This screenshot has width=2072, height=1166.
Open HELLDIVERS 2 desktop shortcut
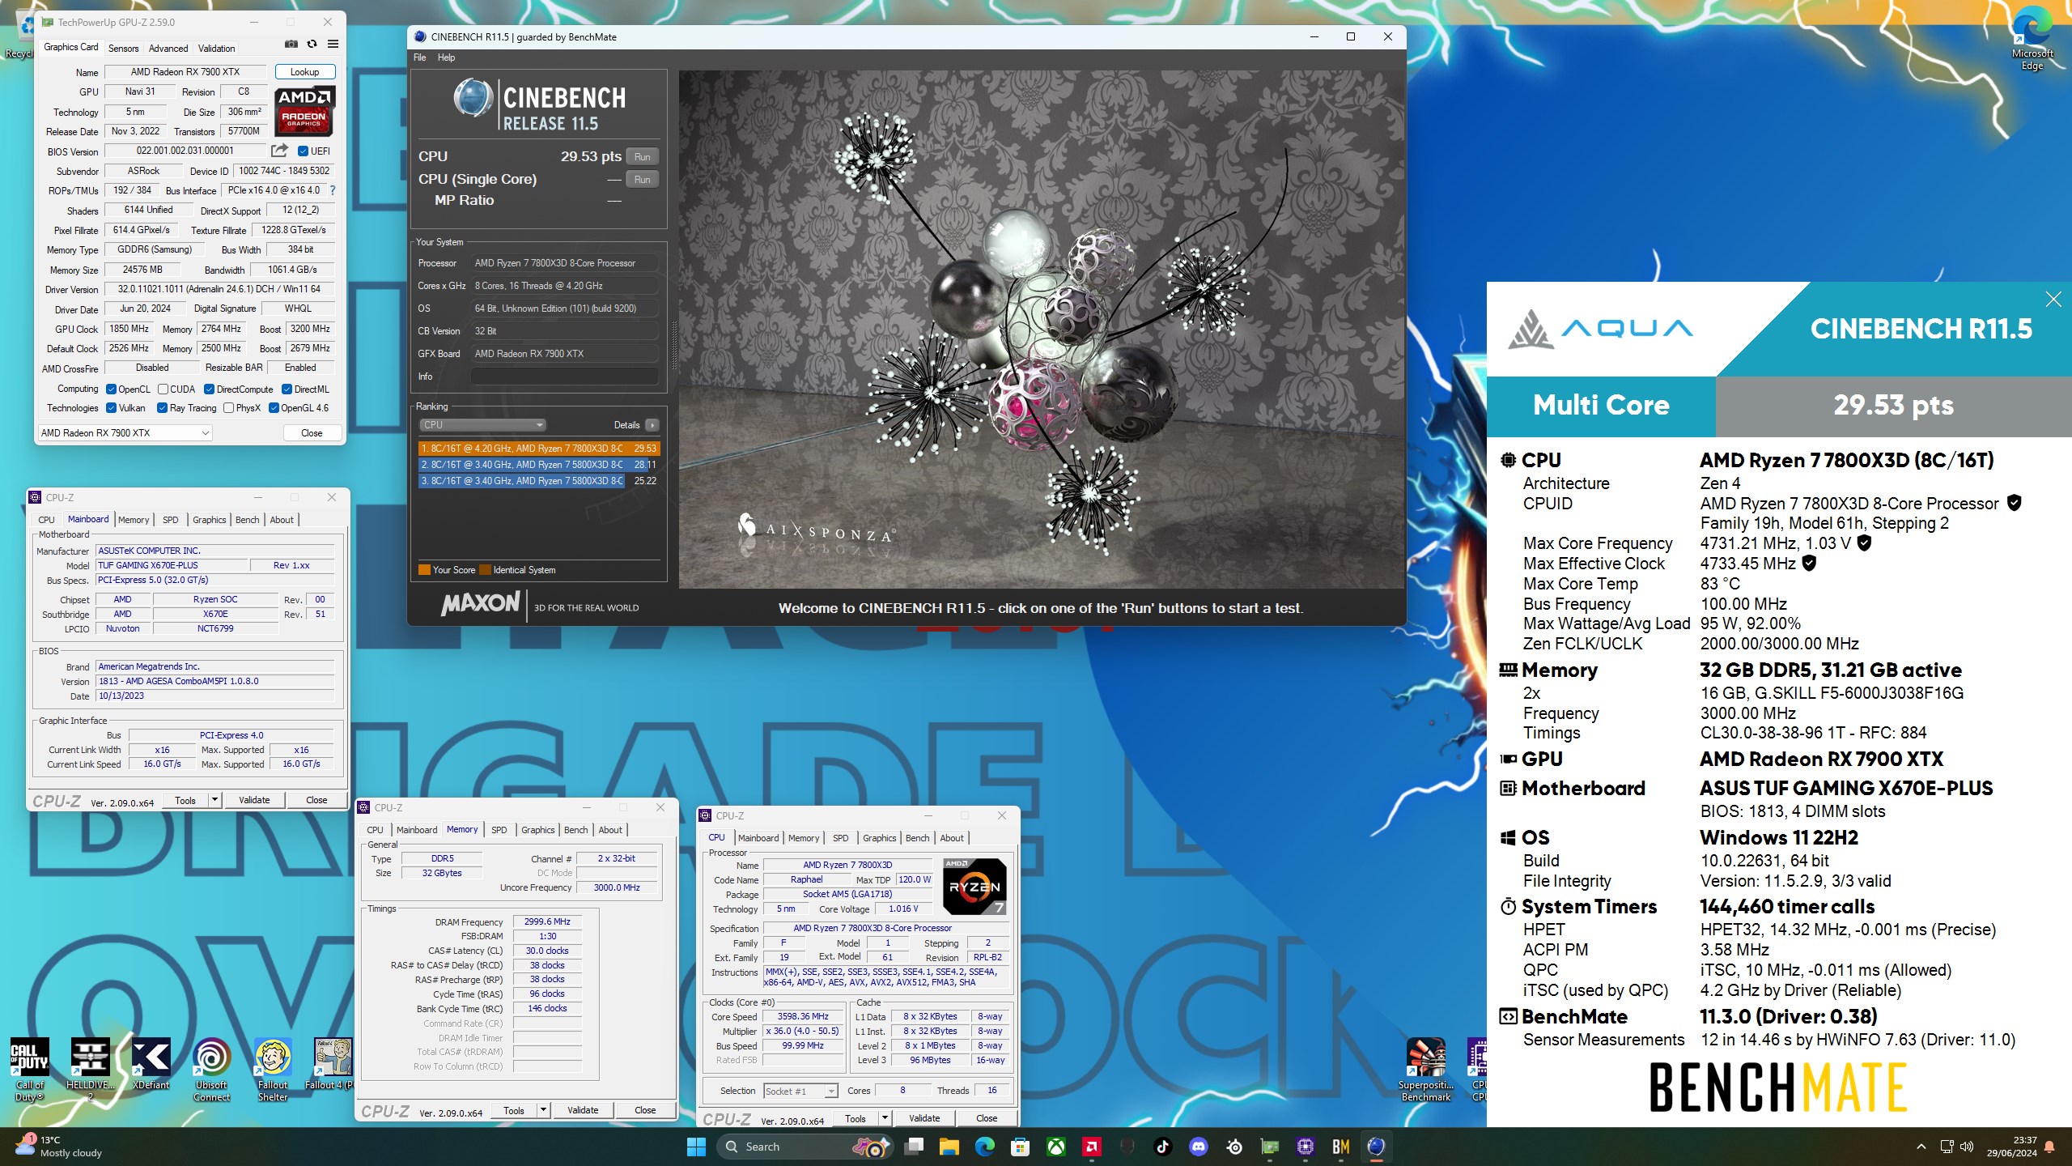91,1069
